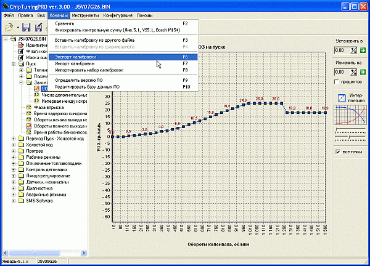Enable the процентов checkbox
The height and width of the screenshot is (266, 370).
pos(337,82)
